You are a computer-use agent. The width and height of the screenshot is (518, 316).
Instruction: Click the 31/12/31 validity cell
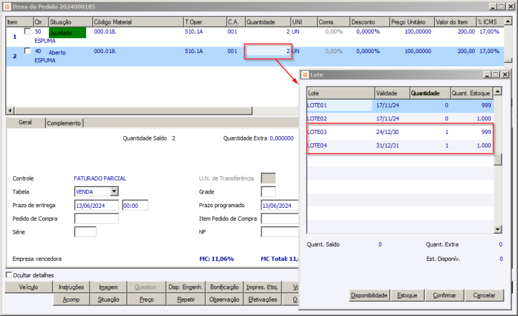[387, 145]
